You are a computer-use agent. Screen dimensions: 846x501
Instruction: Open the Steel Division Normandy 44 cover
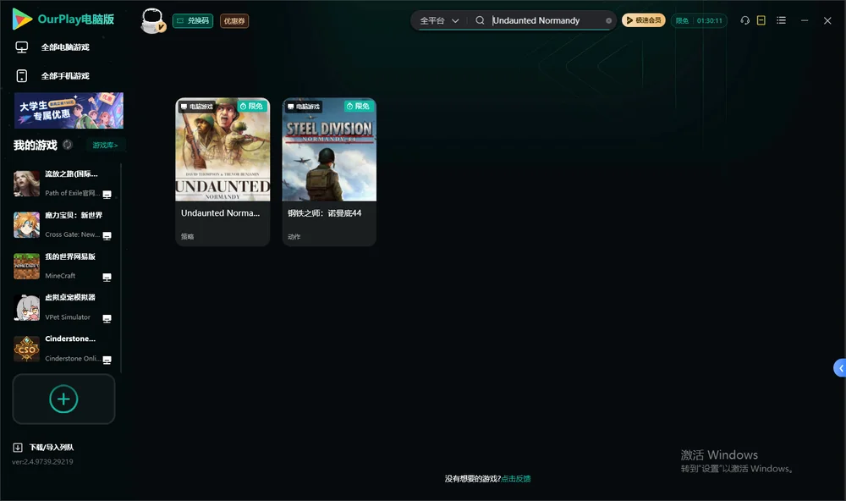[x=329, y=150]
